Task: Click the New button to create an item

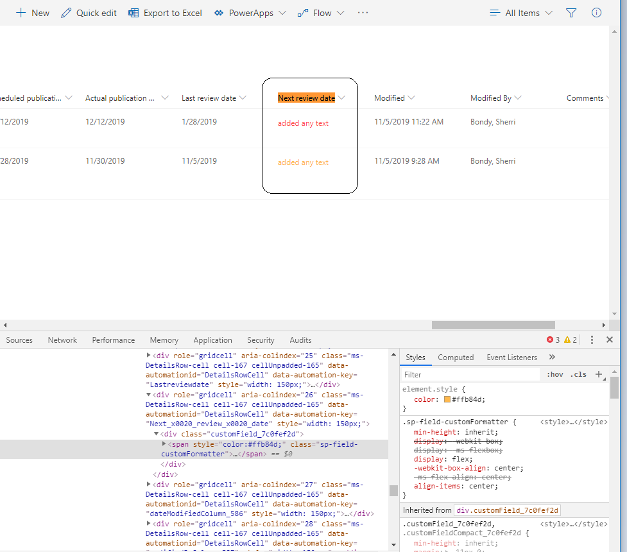Action: coord(32,12)
